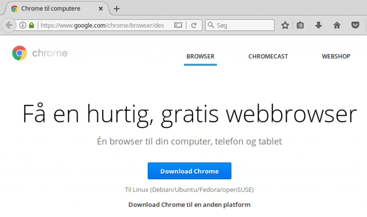
Task: Click the Chrome favicon on the tab
Action: pos(14,9)
